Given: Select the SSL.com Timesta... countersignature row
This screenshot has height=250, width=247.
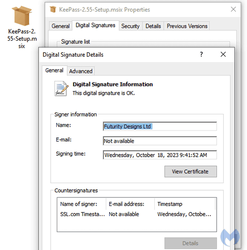Looking at the screenshot, I should (136, 214).
